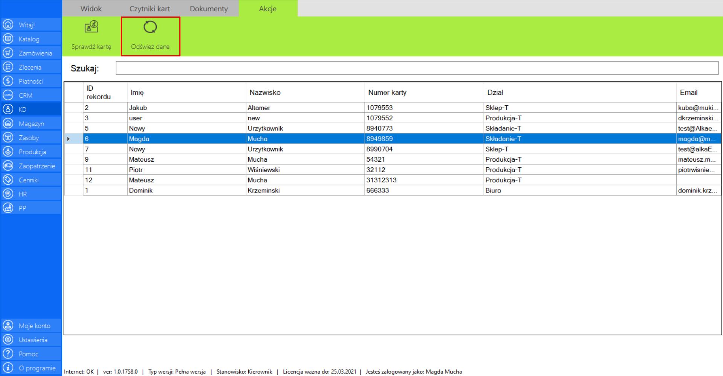Sort by the Dział column header
This screenshot has height=376, width=723.
[x=580, y=92]
